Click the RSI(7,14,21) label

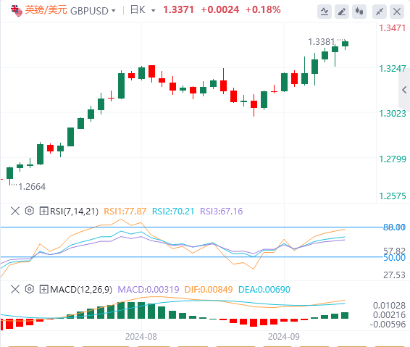click(74, 211)
